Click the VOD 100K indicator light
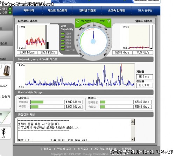 [x=63, y=34]
